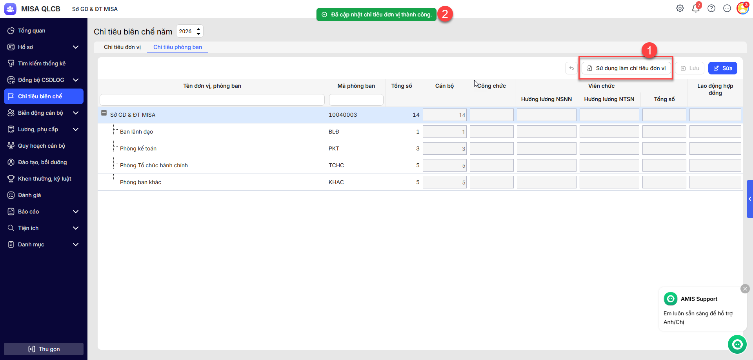Open the settings gear icon

680,9
